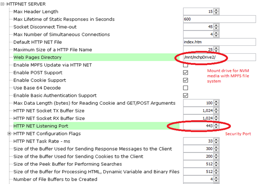Screen dimensions: 260x184
Task: Disable Basic Authentication Support checkbox
Action: [185, 96]
